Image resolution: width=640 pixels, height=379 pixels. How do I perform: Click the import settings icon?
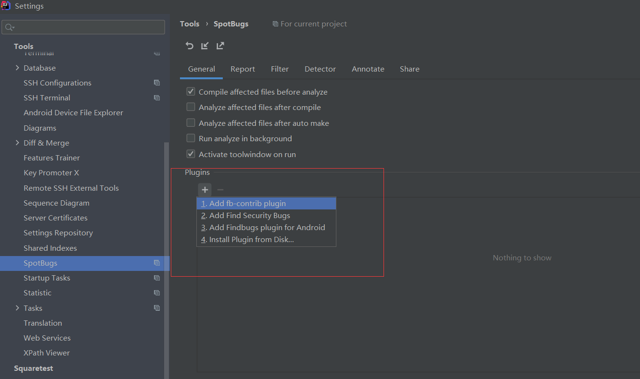(x=205, y=46)
